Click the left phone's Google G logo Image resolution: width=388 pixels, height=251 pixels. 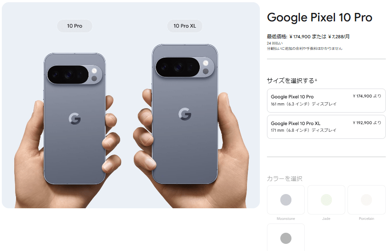pos(75,118)
